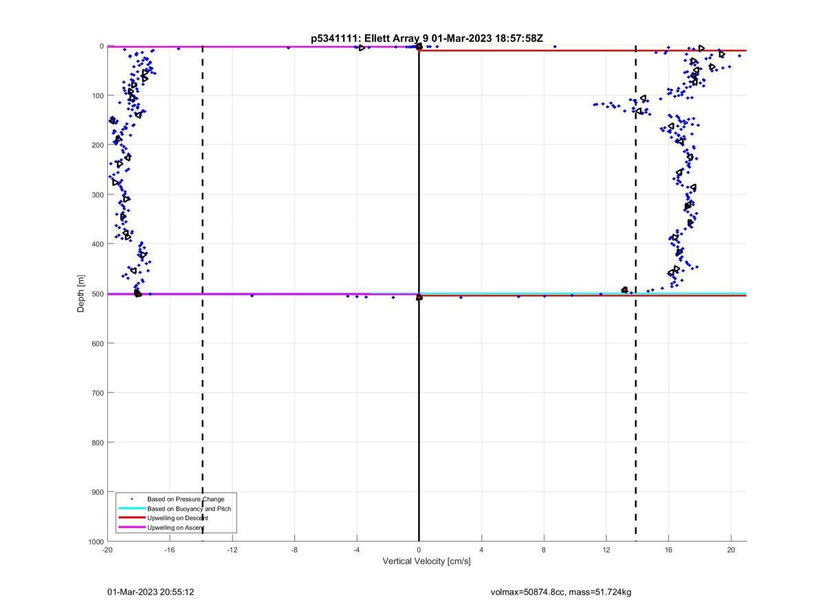Click depth axis tick label '300'
Viewport: 825px width, 609px height.
point(97,195)
